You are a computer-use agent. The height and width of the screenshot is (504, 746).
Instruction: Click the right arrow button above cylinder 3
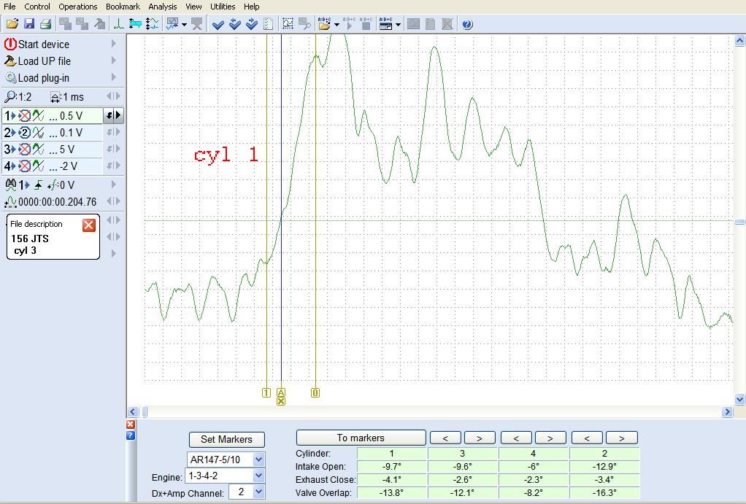[x=480, y=438]
